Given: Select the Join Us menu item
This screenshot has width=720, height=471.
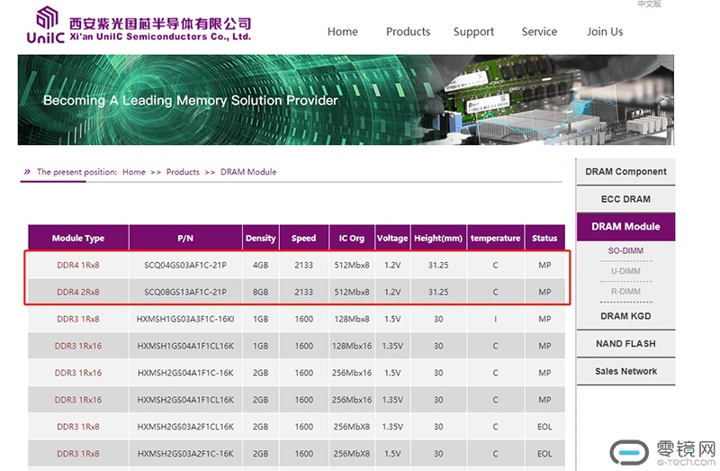Looking at the screenshot, I should click(x=605, y=32).
